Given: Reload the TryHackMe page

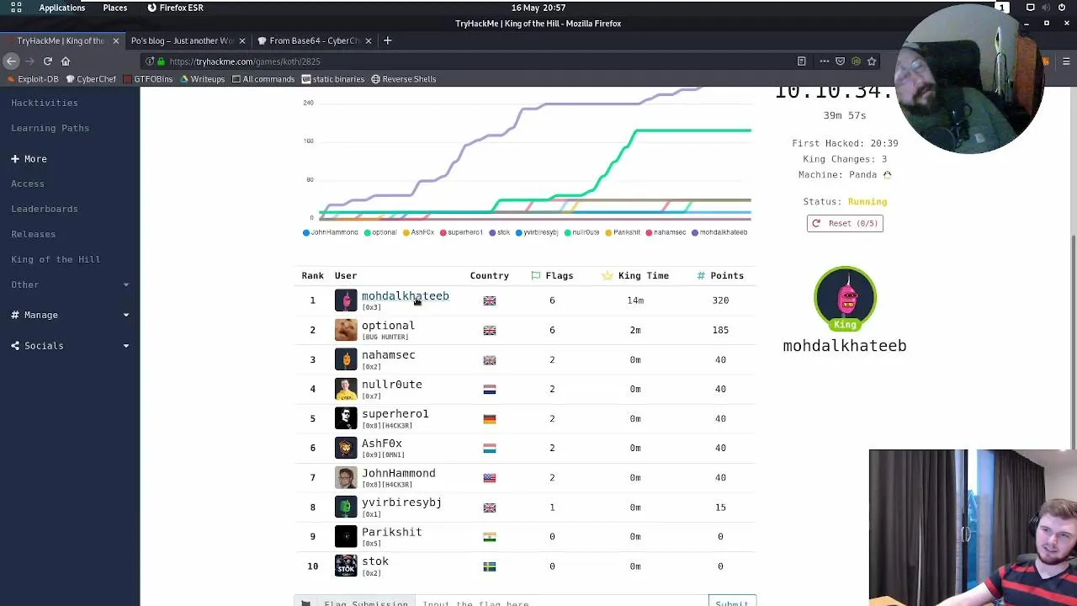Looking at the screenshot, I should pos(48,61).
